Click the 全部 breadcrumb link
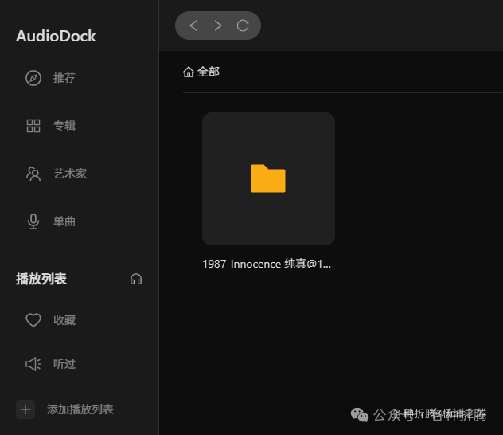This screenshot has width=503, height=435. (209, 72)
